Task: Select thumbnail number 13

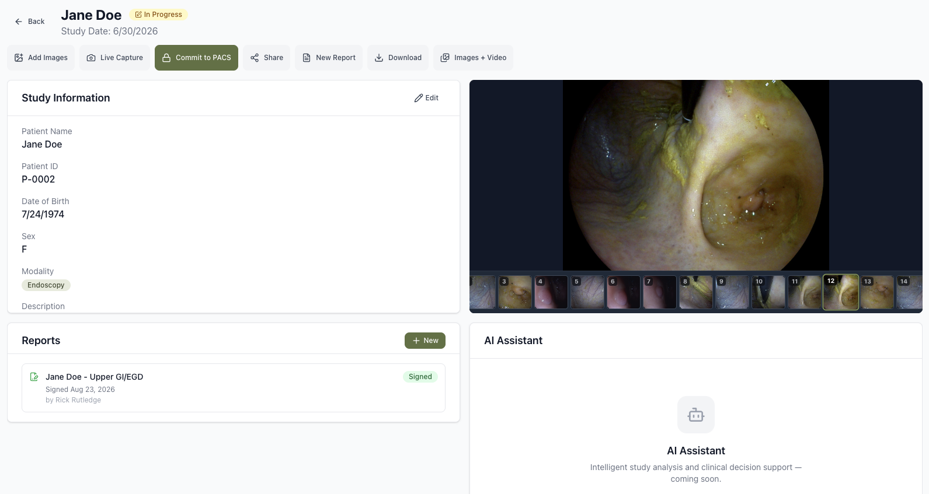Action: coord(877,292)
